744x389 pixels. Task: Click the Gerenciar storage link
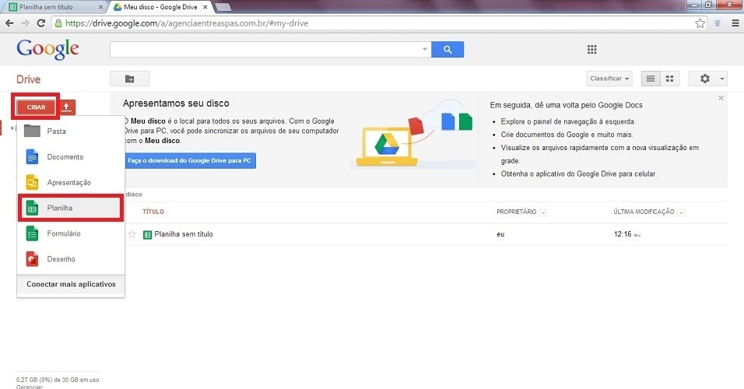(x=30, y=387)
